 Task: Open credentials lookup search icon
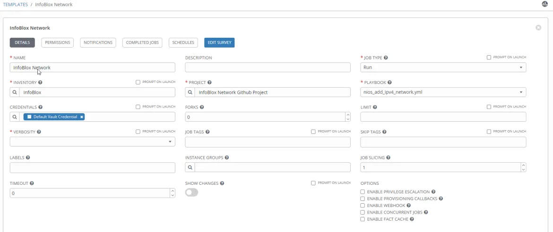click(15, 117)
